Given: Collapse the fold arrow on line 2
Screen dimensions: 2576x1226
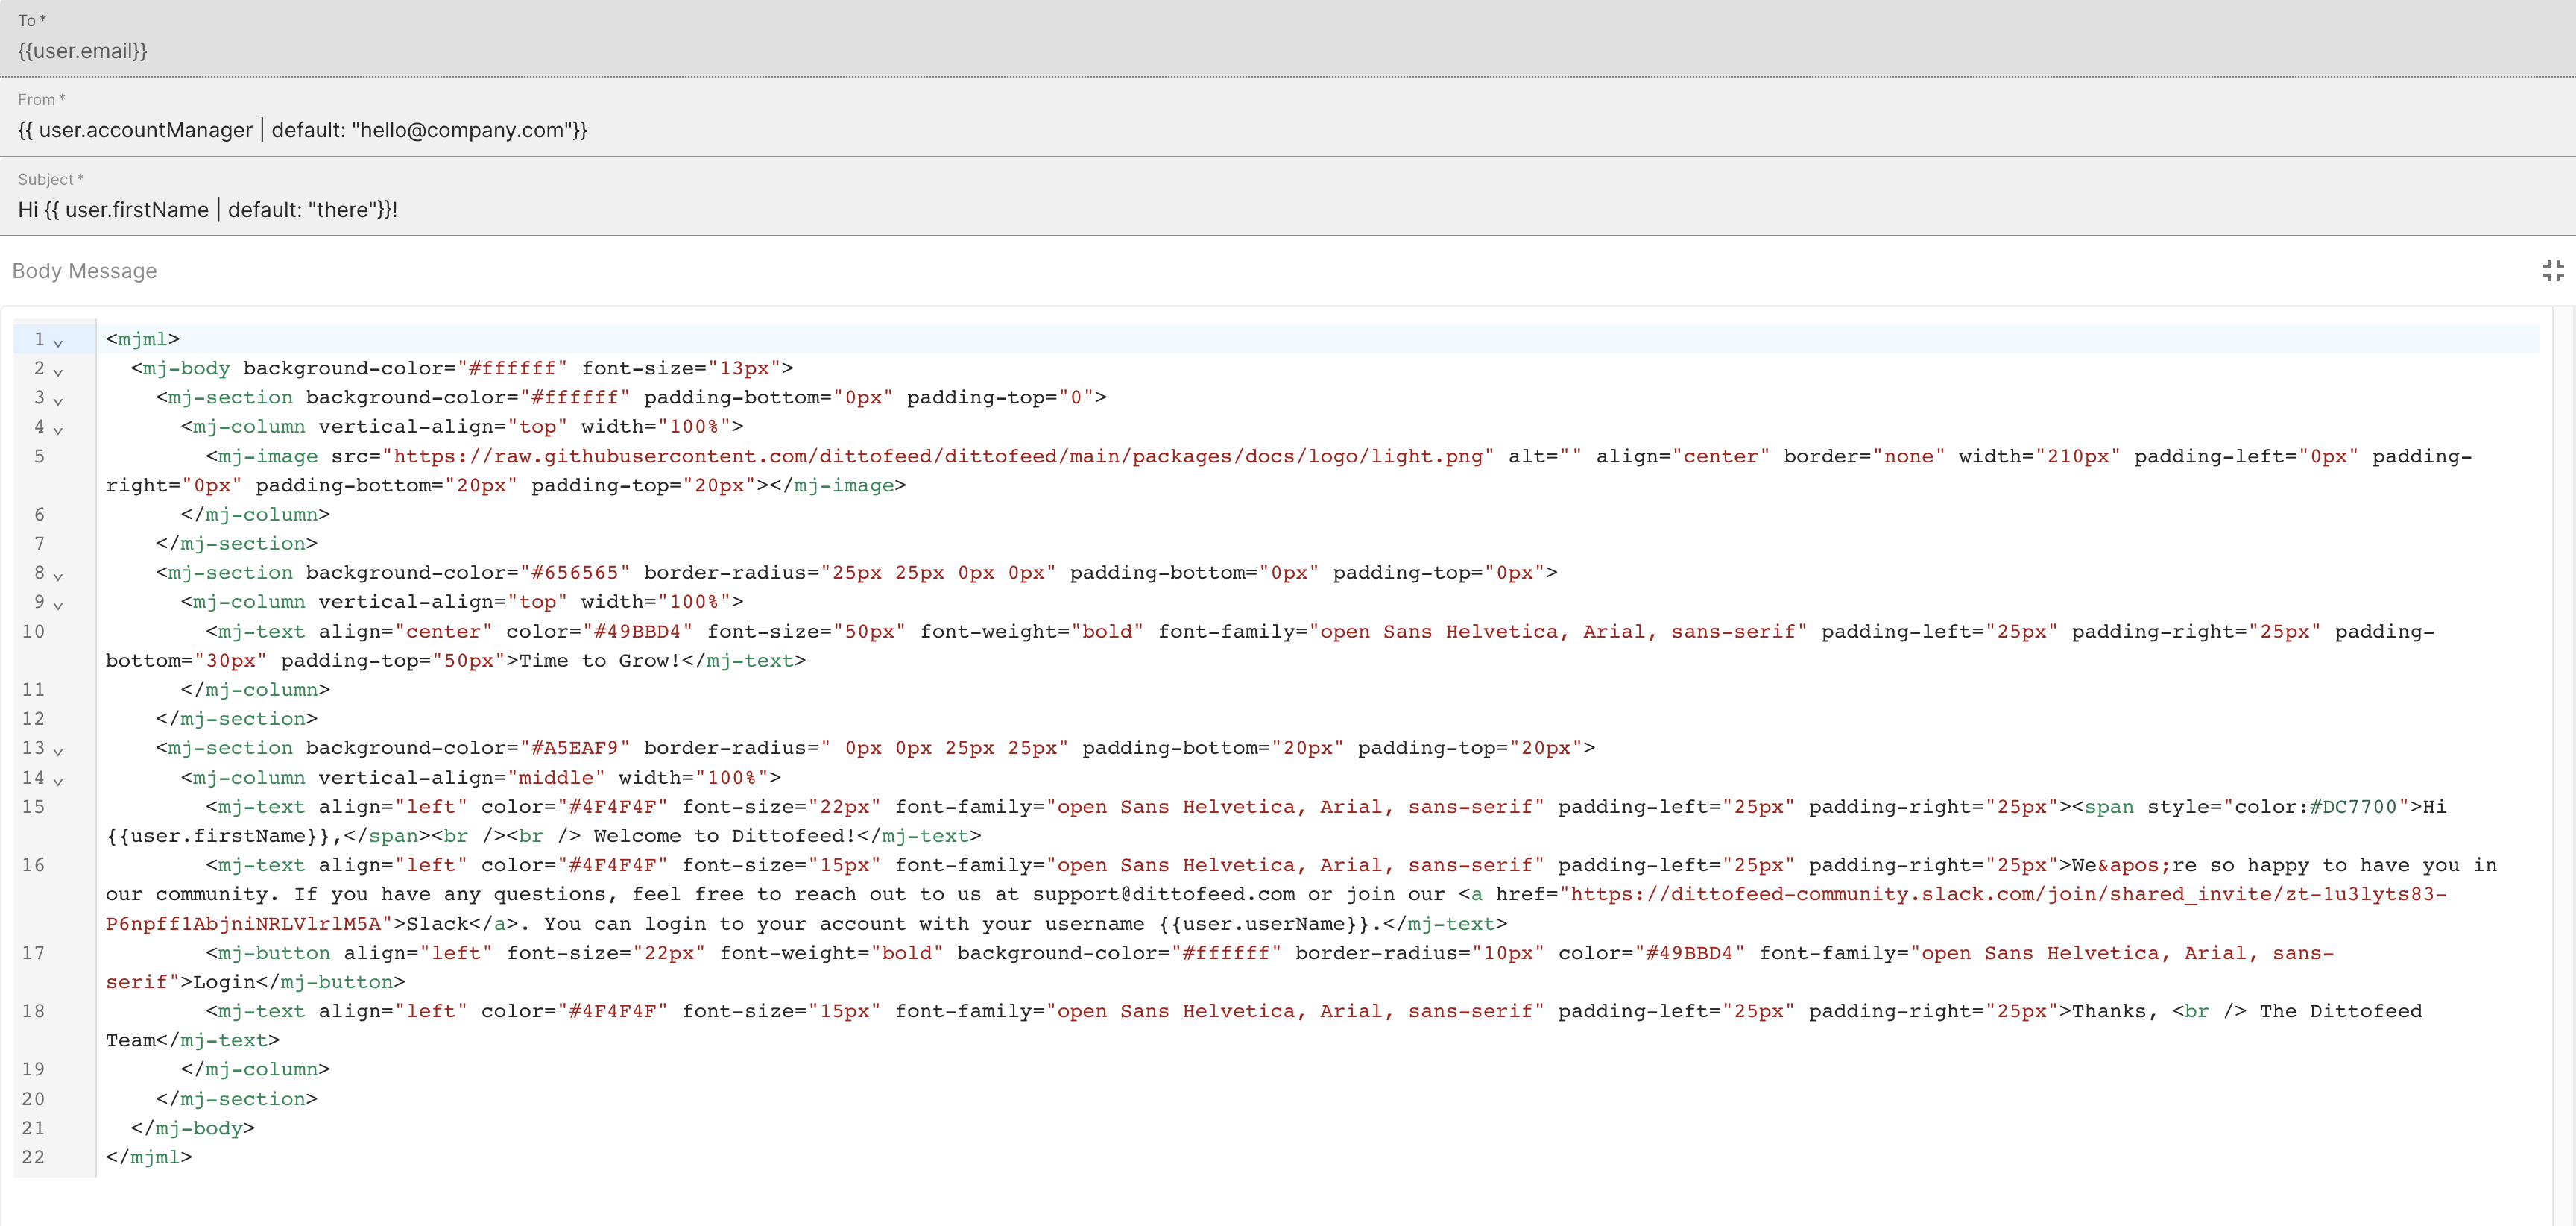Looking at the screenshot, I should (58, 371).
